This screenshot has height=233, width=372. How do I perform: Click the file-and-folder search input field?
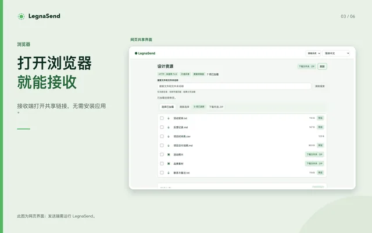click(234, 86)
